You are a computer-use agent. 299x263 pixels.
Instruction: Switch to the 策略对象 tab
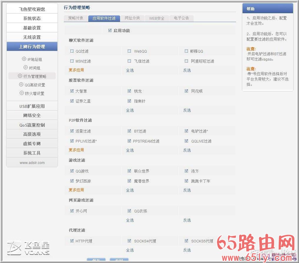[76, 18]
